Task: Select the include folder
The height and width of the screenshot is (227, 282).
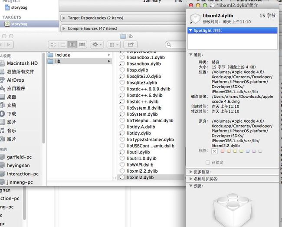Action: click(79, 55)
